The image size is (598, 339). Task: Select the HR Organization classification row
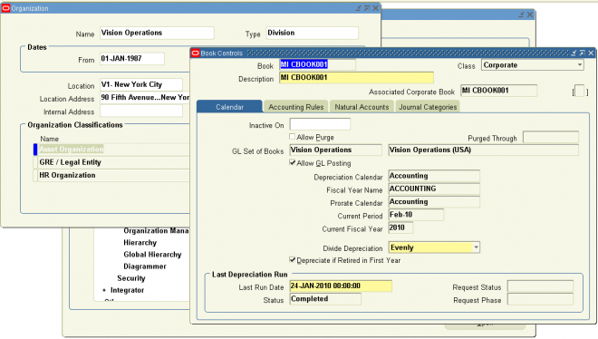tap(113, 175)
